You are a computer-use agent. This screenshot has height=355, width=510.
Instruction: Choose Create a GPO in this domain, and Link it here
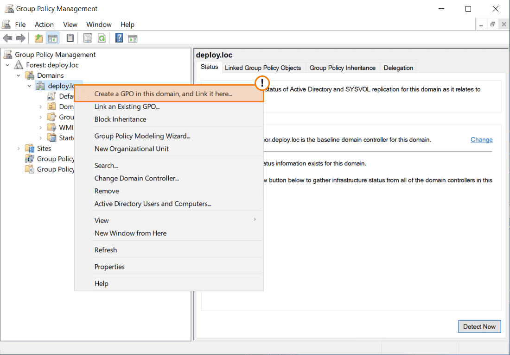[x=169, y=93]
